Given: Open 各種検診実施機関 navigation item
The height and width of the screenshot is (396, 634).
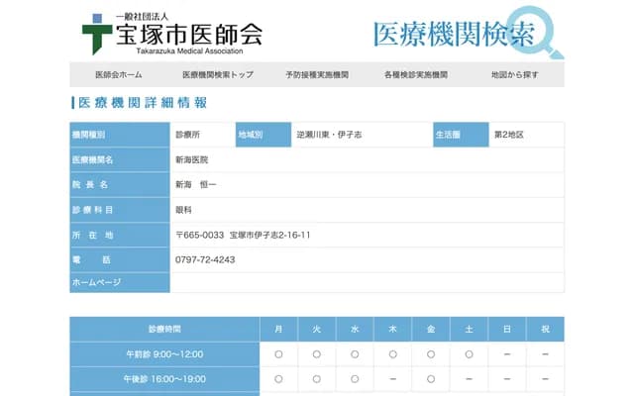Looking at the screenshot, I should click(416, 75).
